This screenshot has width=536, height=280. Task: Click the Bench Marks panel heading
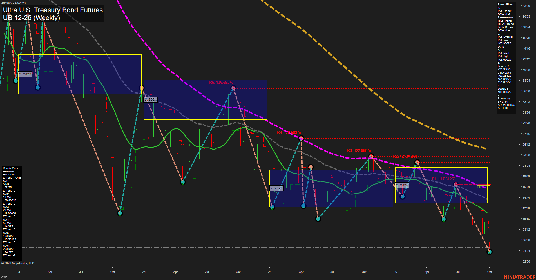pyautogui.click(x=11, y=168)
